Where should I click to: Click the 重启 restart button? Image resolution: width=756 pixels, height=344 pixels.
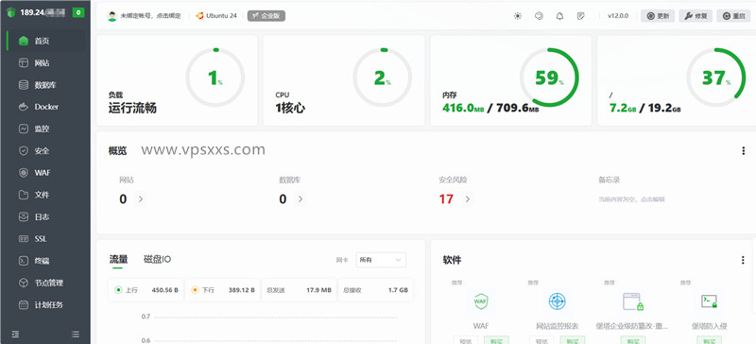click(x=733, y=16)
